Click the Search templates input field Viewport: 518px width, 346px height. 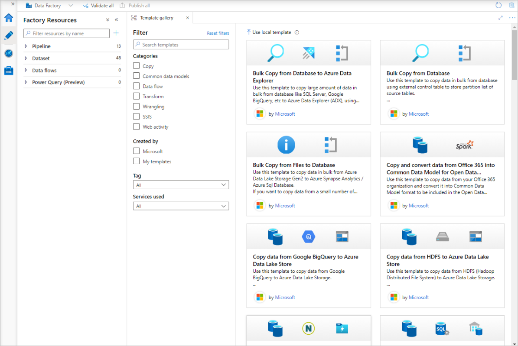(180, 44)
